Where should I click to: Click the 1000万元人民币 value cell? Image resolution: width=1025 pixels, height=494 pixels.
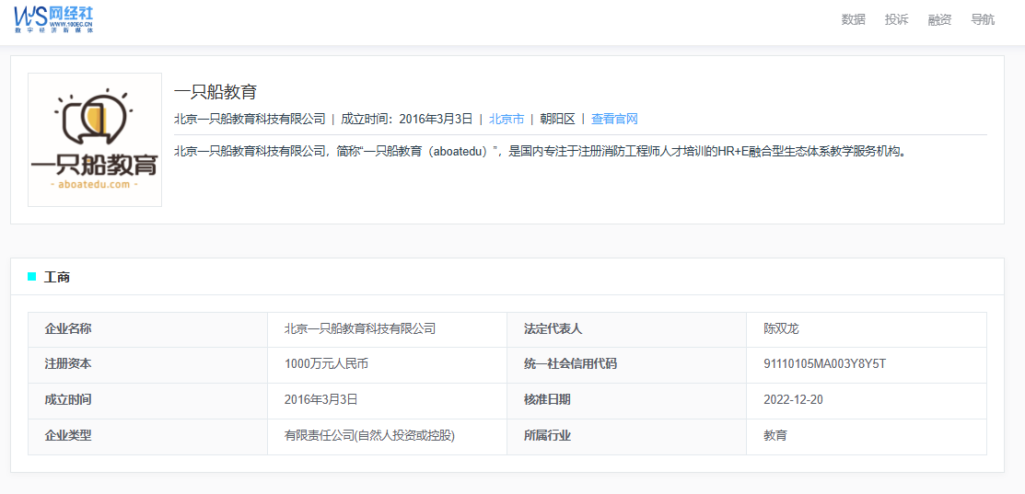(387, 365)
